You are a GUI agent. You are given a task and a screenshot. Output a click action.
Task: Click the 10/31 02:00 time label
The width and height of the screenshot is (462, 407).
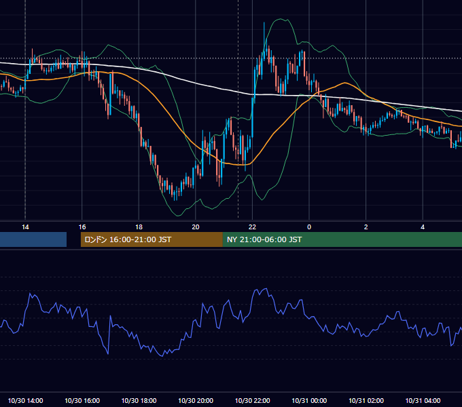point(366,400)
